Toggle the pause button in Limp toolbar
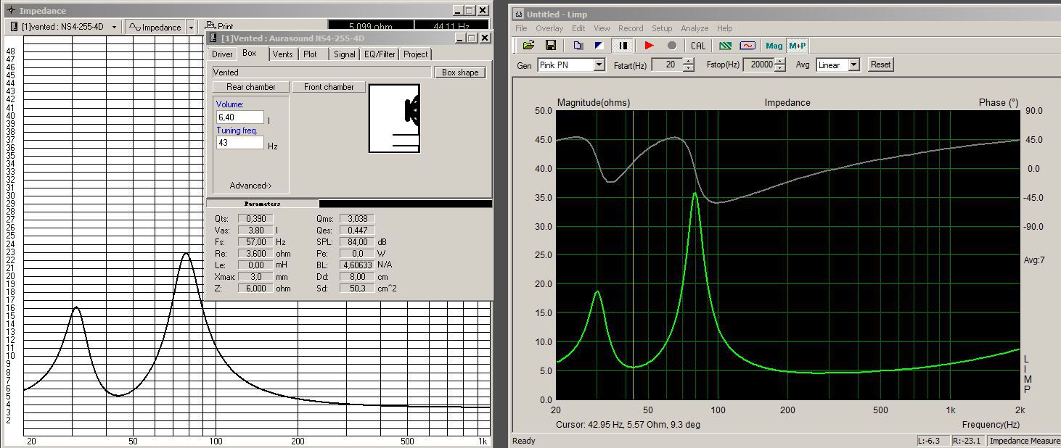This screenshot has height=448, width=1061. point(623,46)
